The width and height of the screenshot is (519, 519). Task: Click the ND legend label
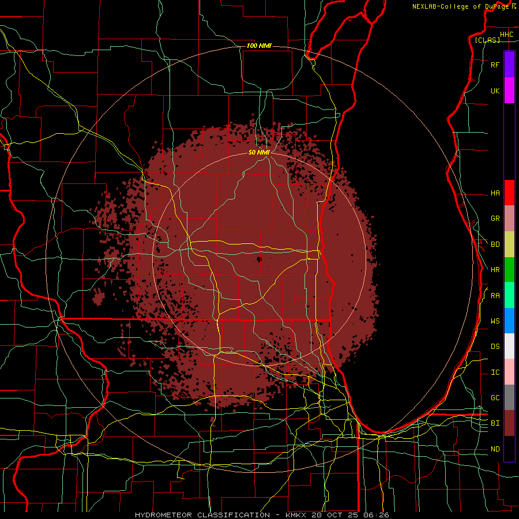tap(495, 449)
